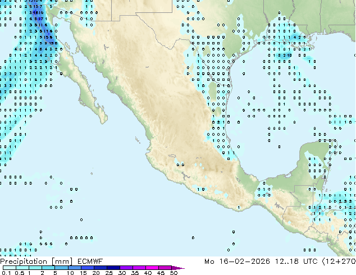Select the 2–5 mm legend color swatch

click(48, 268)
